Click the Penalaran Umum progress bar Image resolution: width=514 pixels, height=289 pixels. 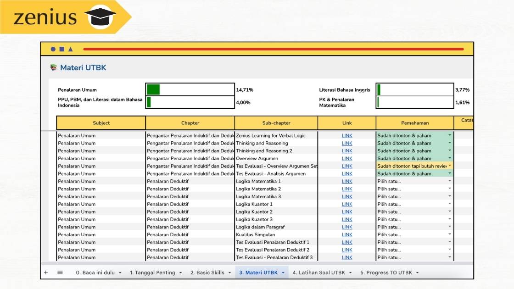click(190, 89)
